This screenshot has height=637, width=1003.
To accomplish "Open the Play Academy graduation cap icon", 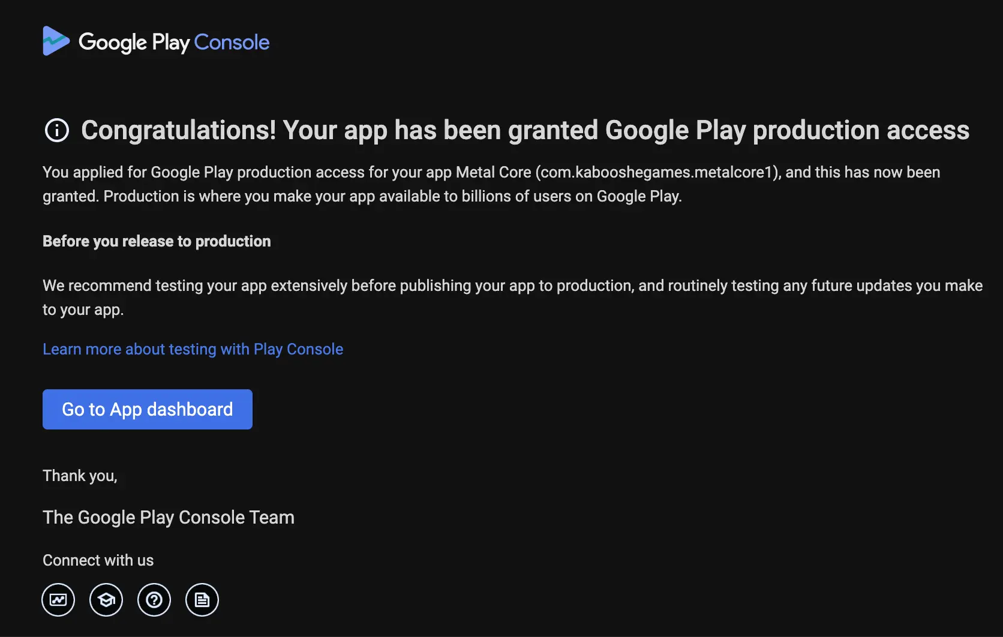I will [x=106, y=600].
